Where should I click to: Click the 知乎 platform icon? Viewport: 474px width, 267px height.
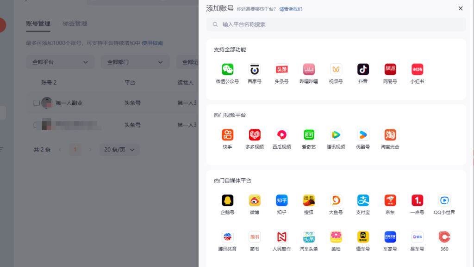[281, 200]
